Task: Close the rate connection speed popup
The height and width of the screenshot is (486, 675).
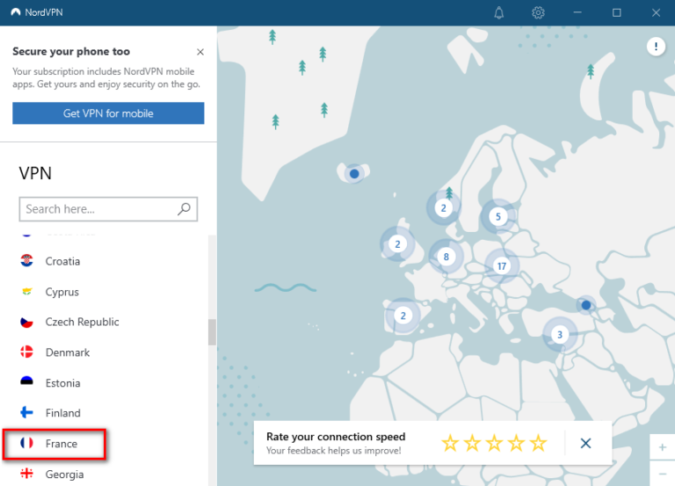Action: coord(586,443)
